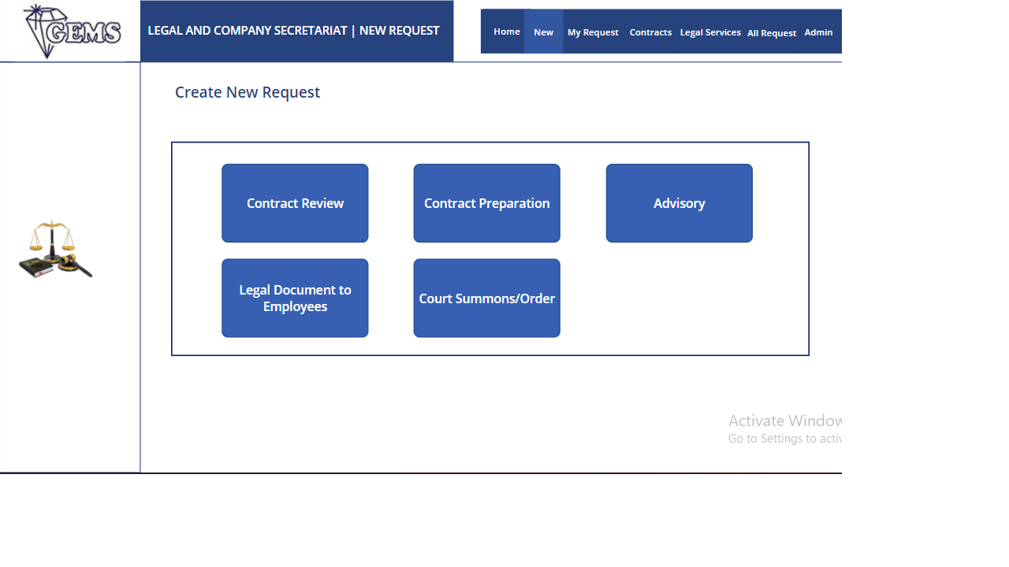Select the New menu item
This screenshot has width=1009, height=567.
[x=543, y=31]
